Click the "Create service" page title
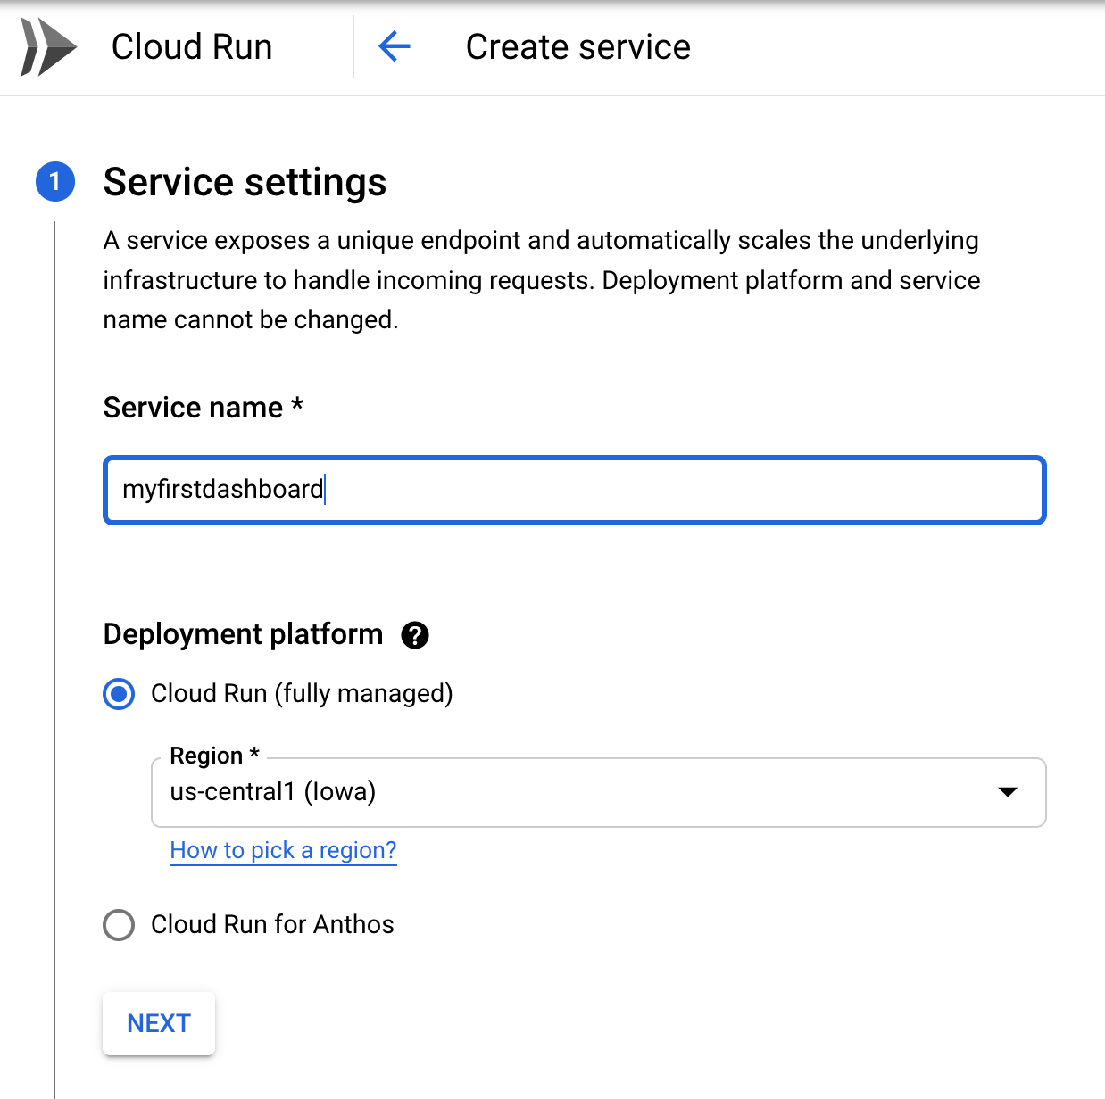 [x=577, y=47]
